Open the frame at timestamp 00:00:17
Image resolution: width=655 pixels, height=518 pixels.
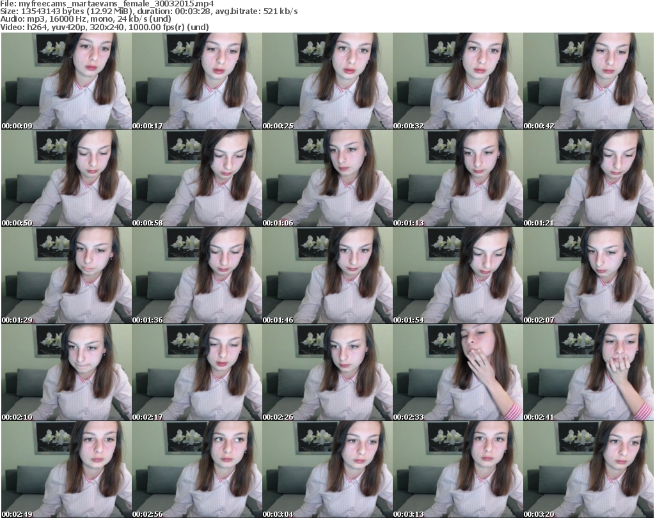pos(197,81)
